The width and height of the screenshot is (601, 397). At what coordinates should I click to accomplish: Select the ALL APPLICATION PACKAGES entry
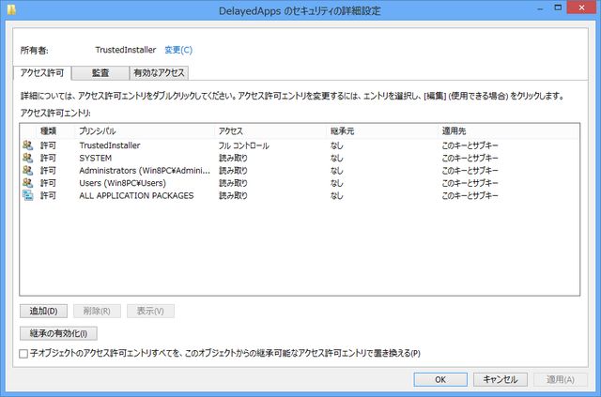(x=136, y=195)
